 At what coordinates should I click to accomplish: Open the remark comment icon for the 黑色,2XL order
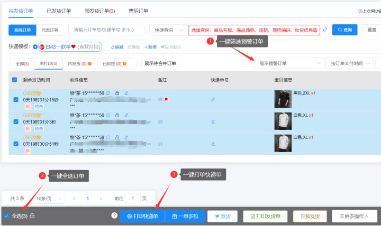160,100
